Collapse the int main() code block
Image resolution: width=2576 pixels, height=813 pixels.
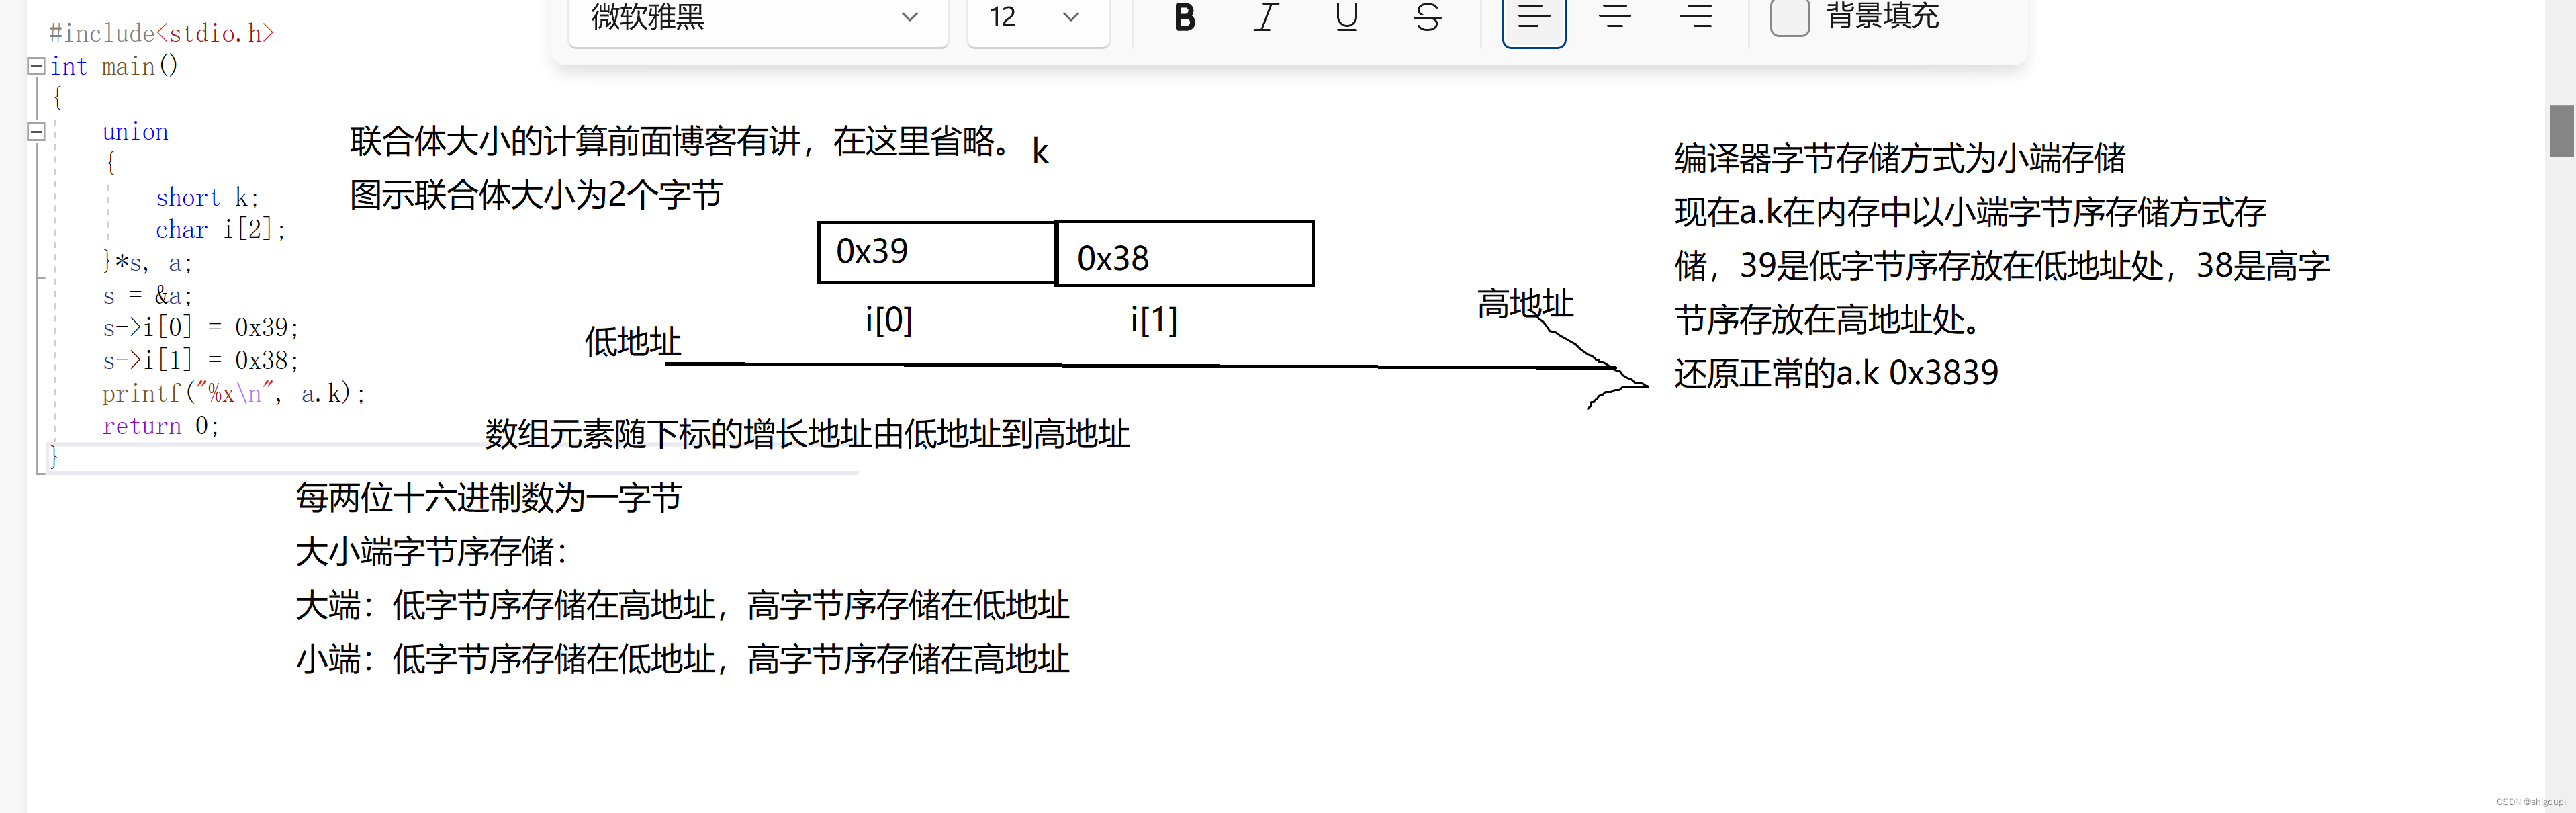[36, 66]
